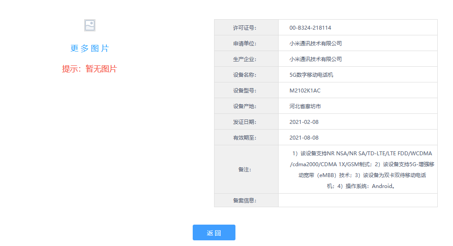Click the 设备产地 label cell
453x246 pixels.
point(246,106)
